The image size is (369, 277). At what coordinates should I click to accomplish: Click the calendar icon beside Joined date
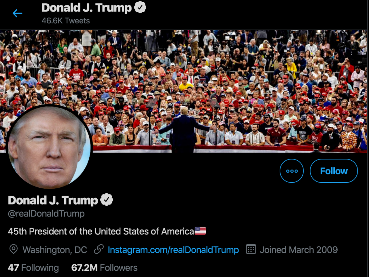pyautogui.click(x=251, y=249)
